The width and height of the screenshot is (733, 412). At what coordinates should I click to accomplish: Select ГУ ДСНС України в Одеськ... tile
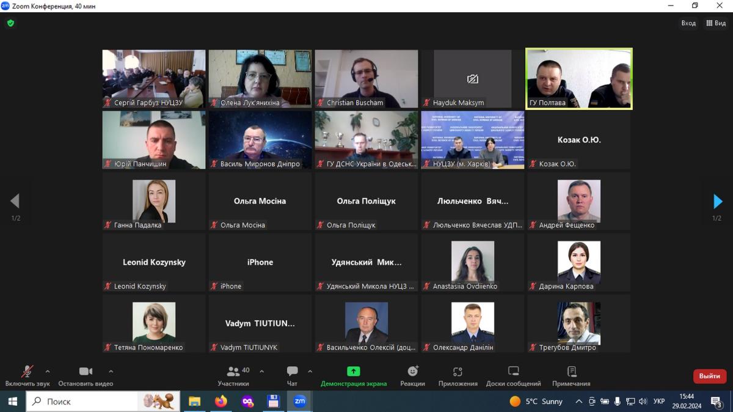pyautogui.click(x=366, y=140)
